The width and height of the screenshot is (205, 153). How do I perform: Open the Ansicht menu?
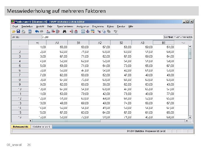[40, 26]
